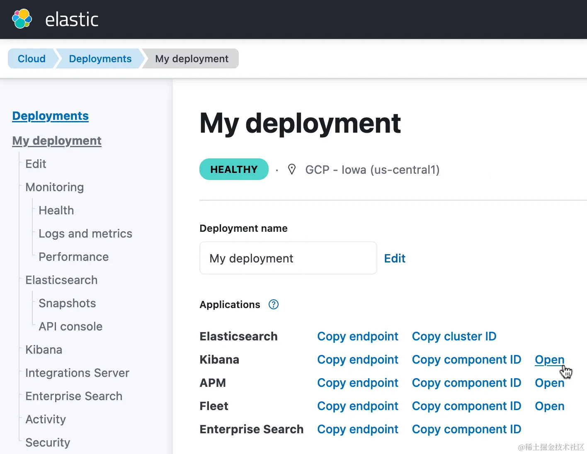The width and height of the screenshot is (587, 454).
Task: Open Kibana via its Open link
Action: point(549,359)
